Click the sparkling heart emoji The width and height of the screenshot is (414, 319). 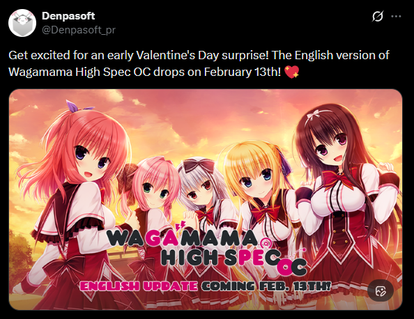click(x=291, y=72)
